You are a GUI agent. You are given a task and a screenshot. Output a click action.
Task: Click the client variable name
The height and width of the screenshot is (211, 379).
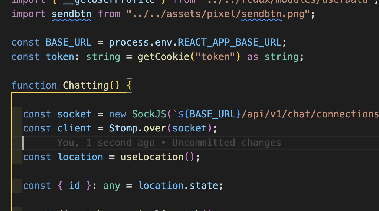(x=74, y=128)
